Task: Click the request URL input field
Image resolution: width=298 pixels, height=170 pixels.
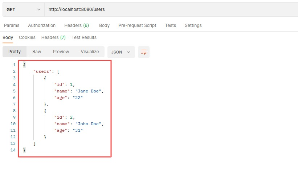Action: tap(171, 9)
